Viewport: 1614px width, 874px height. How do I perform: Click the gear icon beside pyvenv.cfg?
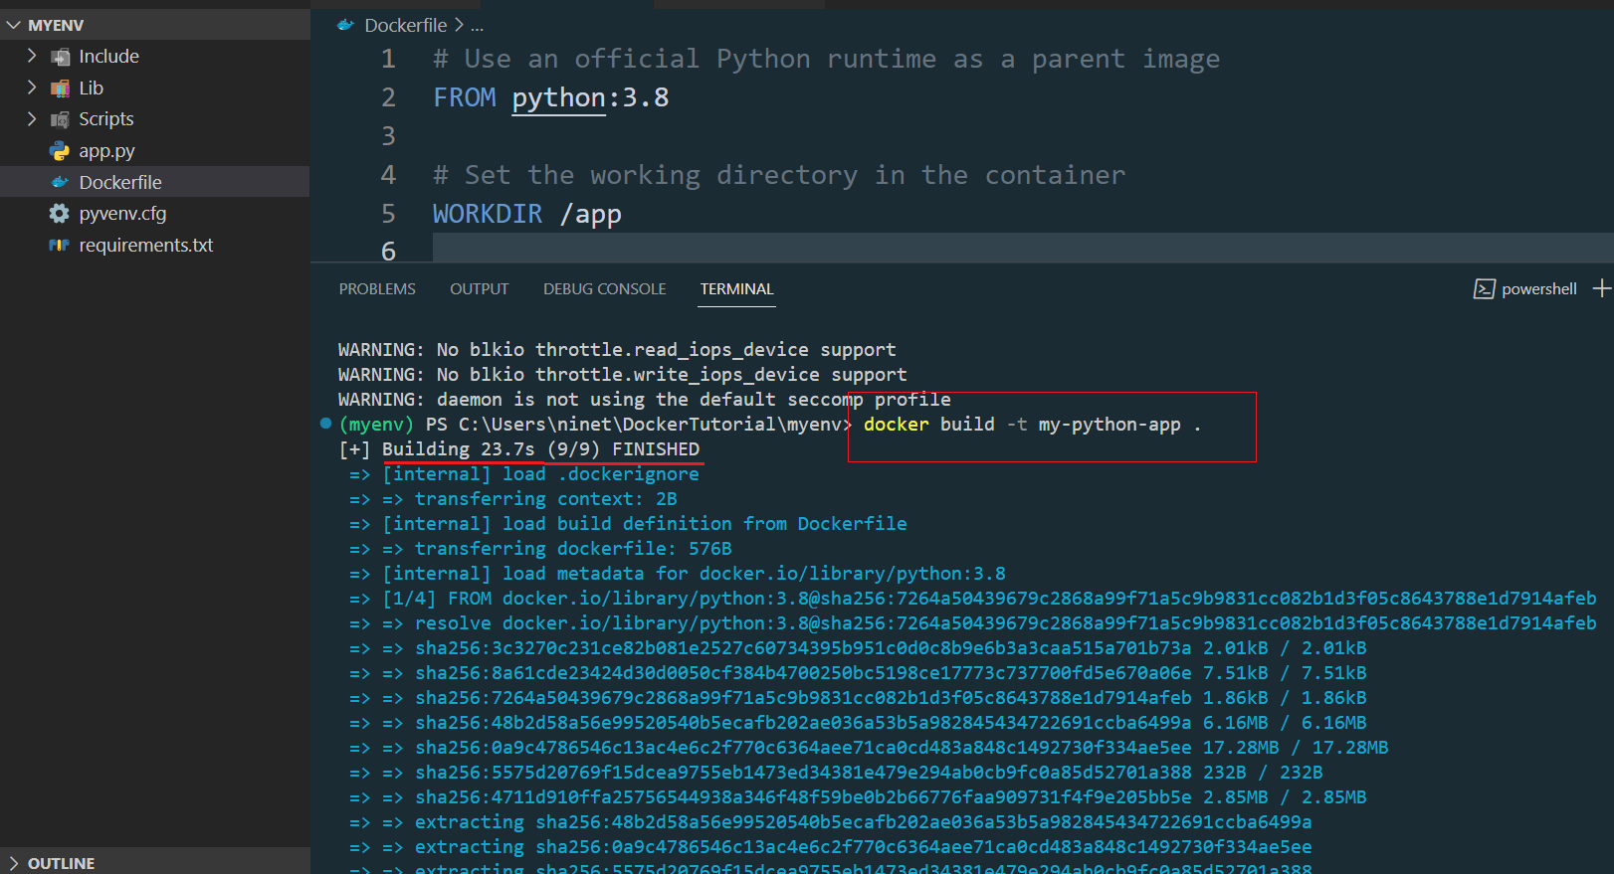coord(60,214)
